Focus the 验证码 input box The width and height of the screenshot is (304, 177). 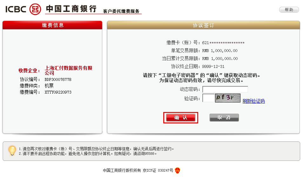pos(208,98)
